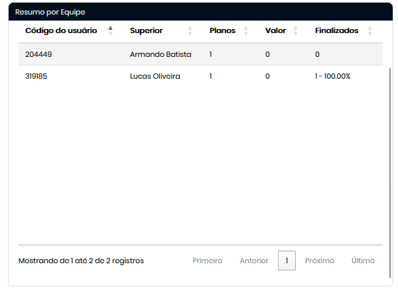Click the Superior column header text
The width and height of the screenshot is (398, 289).
(x=146, y=30)
